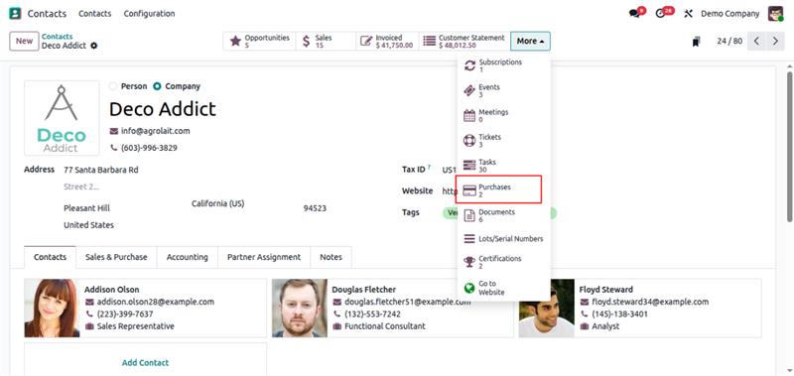
Task: Click the bookmark icon near pager
Action: pyautogui.click(x=697, y=42)
